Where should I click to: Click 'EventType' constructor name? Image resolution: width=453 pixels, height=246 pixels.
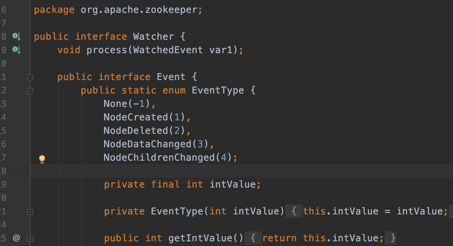click(177, 211)
